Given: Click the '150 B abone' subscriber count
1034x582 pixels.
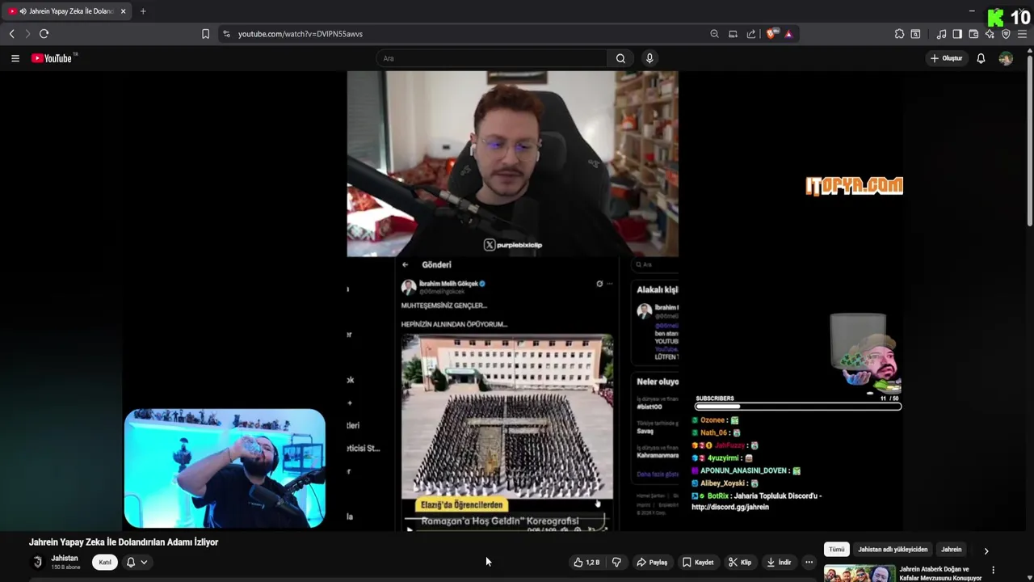Looking at the screenshot, I should [x=65, y=567].
